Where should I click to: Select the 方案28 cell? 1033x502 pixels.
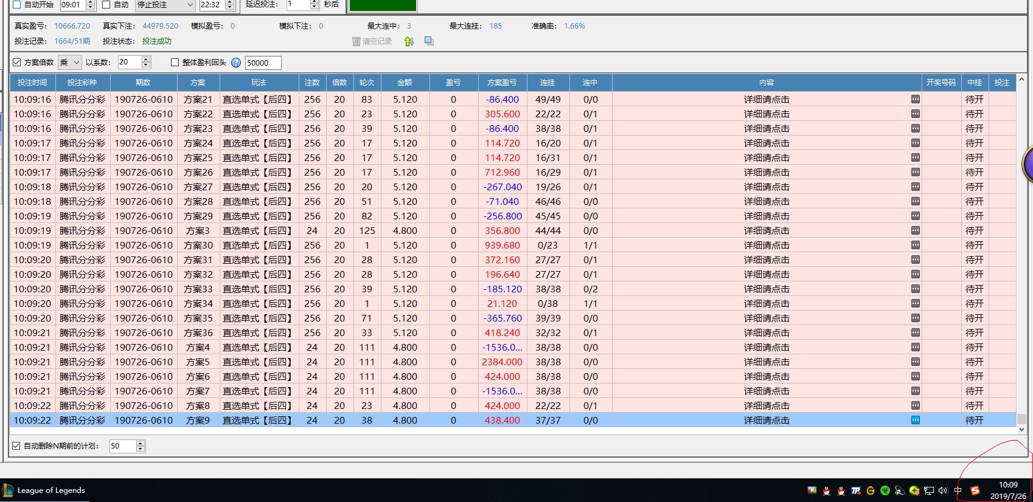(x=198, y=201)
